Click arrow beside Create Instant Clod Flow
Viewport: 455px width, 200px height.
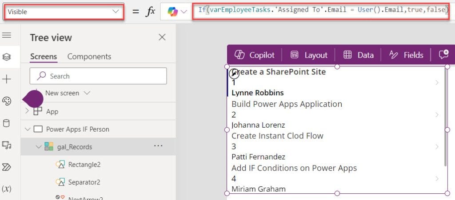pyautogui.click(x=437, y=147)
